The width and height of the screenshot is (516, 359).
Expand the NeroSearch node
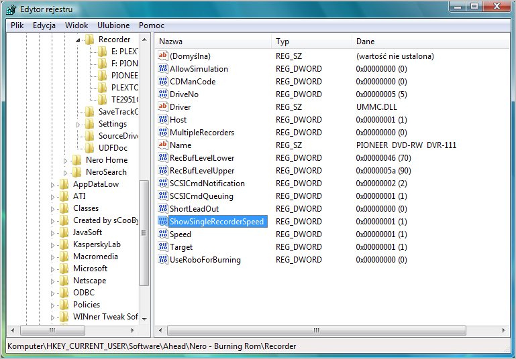tap(65, 173)
